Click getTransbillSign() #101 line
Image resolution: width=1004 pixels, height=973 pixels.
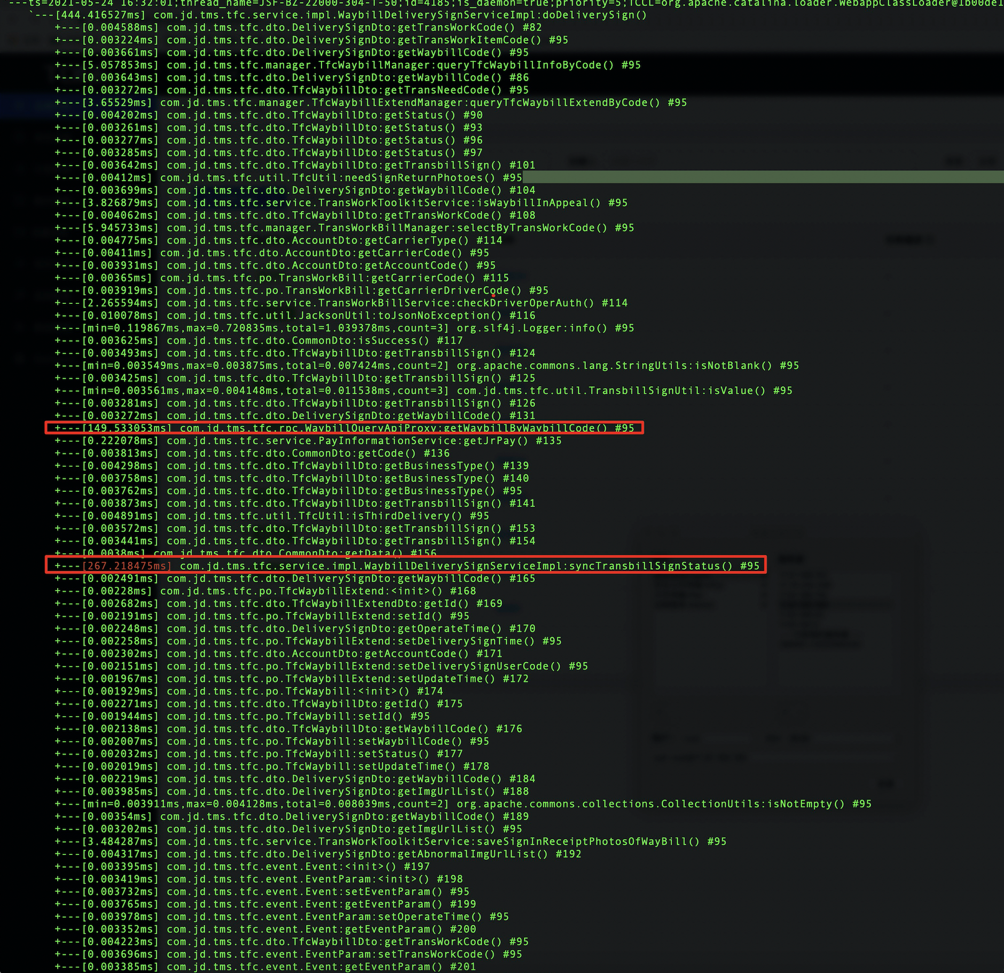tap(295, 166)
